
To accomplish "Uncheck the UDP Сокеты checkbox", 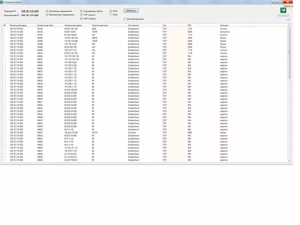I will [x=81, y=18].
